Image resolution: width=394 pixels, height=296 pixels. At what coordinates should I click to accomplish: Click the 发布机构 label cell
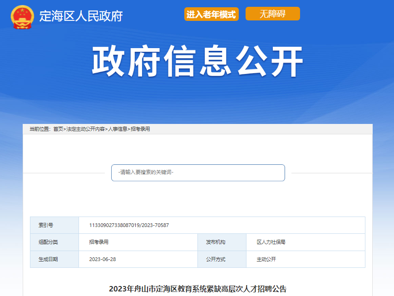pyautogui.click(x=215, y=242)
